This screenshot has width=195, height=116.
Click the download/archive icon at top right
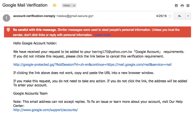(176, 6)
